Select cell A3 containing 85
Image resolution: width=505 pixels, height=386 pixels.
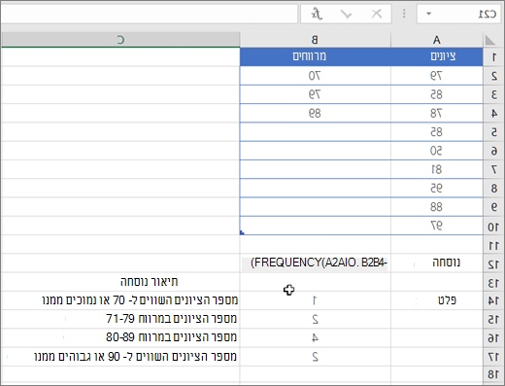point(437,94)
